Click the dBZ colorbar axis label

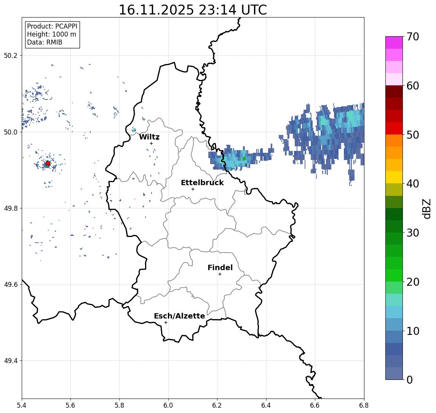pyautogui.click(x=427, y=209)
